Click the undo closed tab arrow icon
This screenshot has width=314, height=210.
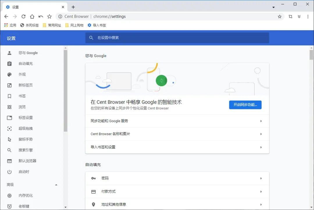point(41,16)
